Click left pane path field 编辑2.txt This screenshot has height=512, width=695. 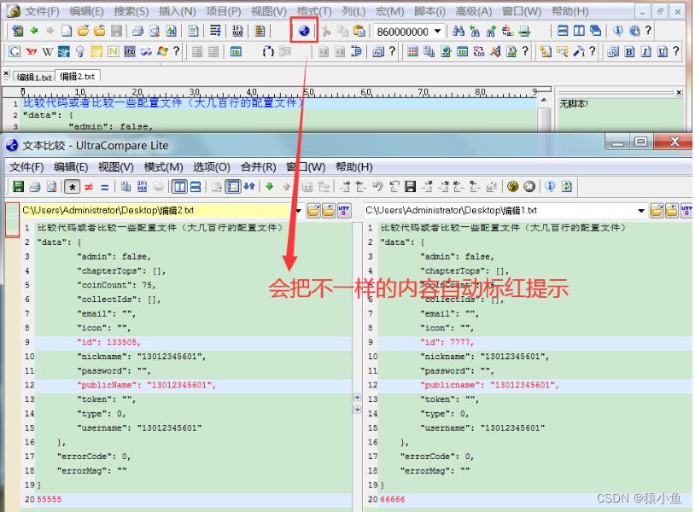[x=156, y=211]
